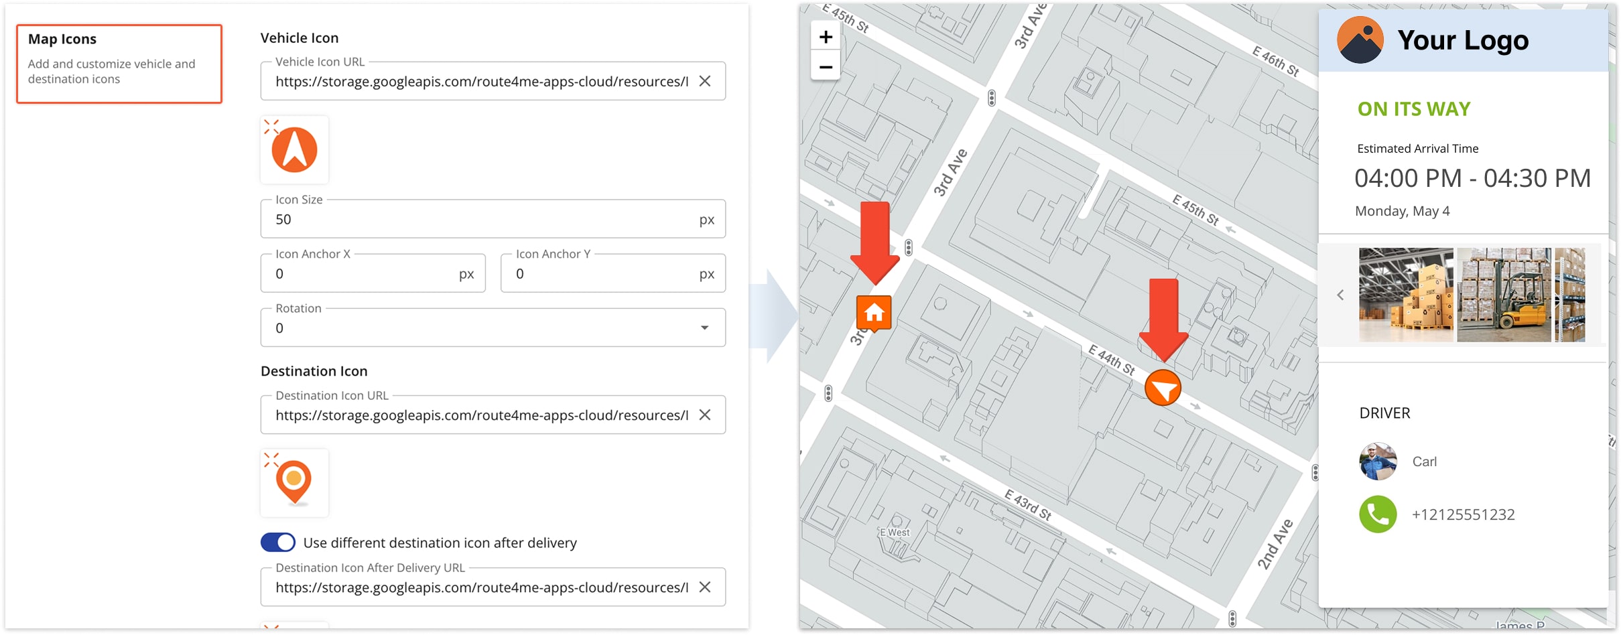Show previous photo in the gallery
This screenshot has width=1621, height=635.
tap(1340, 295)
